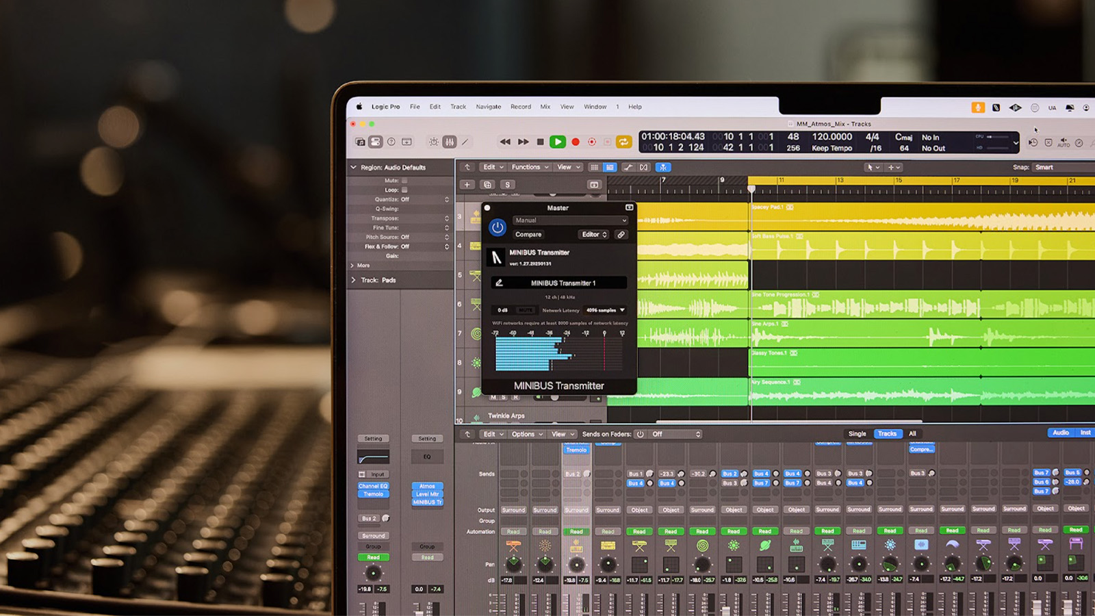Expand the More section in Region inspector
1095x616 pixels.
click(x=353, y=266)
